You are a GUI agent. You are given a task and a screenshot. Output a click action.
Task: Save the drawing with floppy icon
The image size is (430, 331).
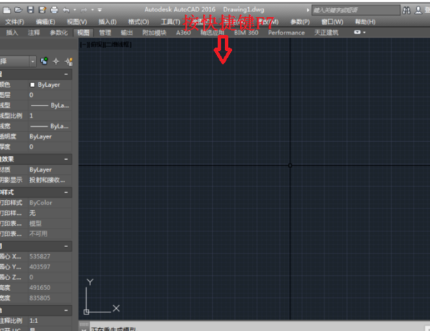point(30,10)
